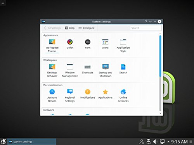The width and height of the screenshot is (194, 145).
Task: Minimize the System Settings window
Action: [150, 22]
